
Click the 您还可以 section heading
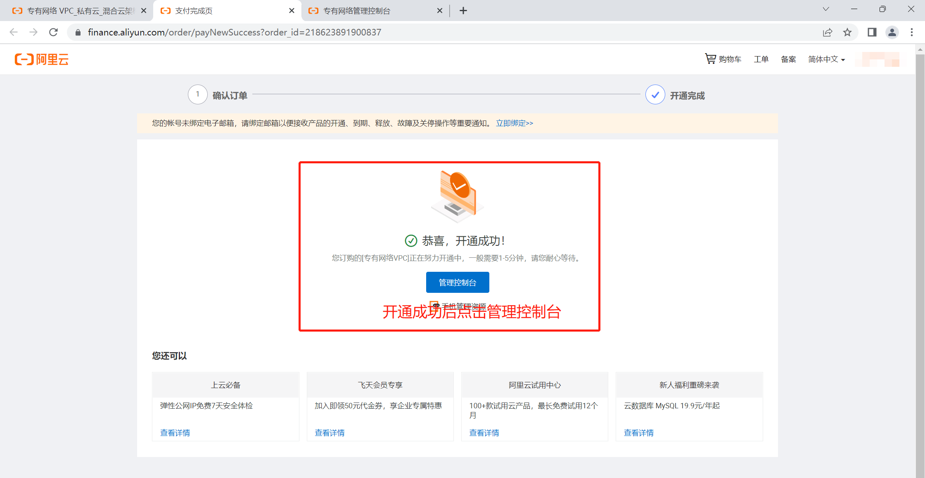pyautogui.click(x=169, y=356)
